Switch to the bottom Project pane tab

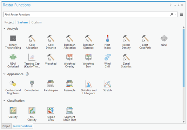pos(6,126)
